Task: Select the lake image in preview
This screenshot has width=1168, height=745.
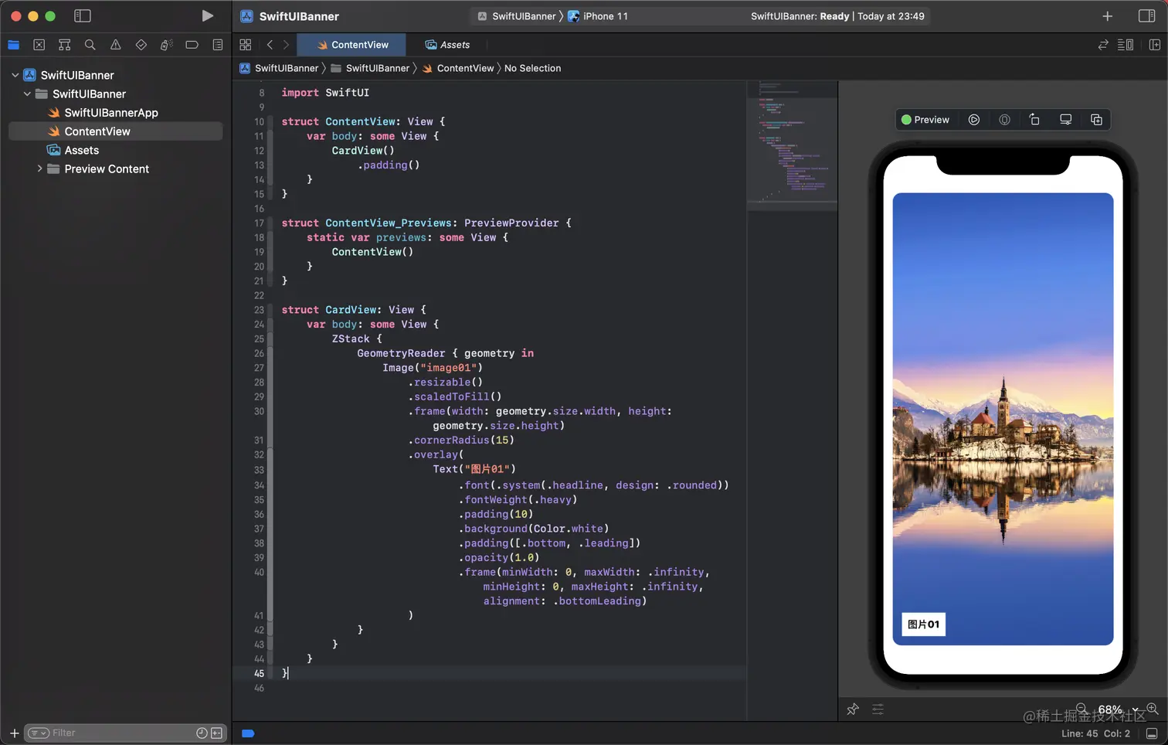Action: click(x=1003, y=418)
